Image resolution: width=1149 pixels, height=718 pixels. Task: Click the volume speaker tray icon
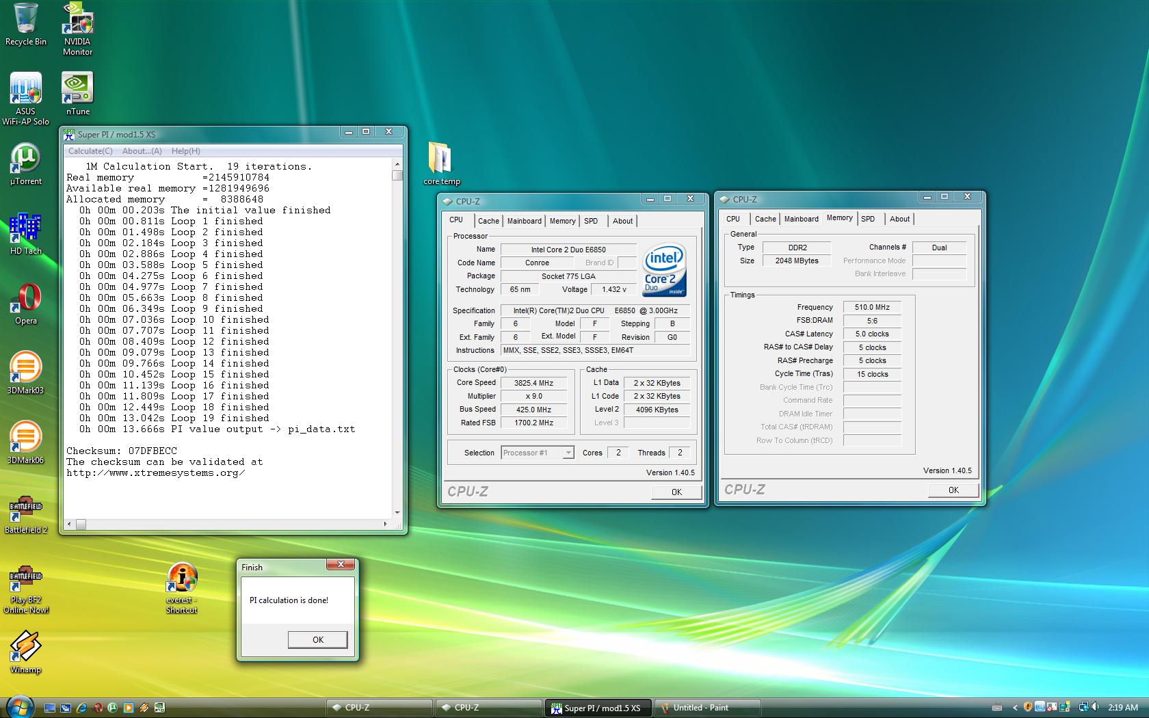pos(1095,707)
